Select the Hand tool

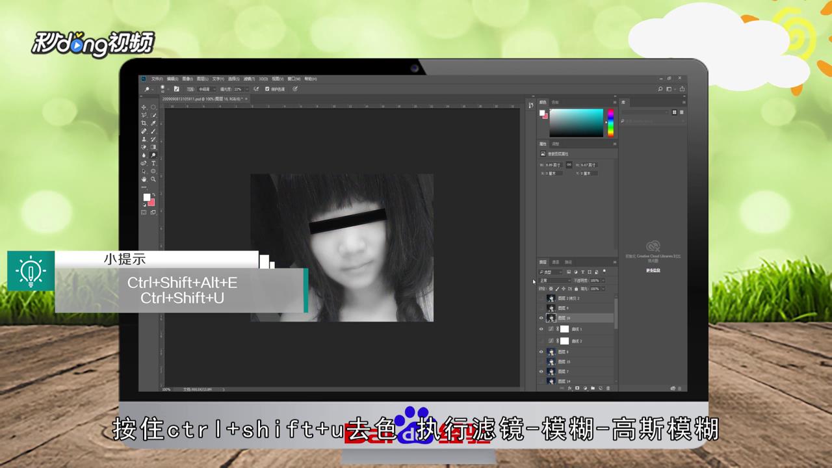[144, 179]
